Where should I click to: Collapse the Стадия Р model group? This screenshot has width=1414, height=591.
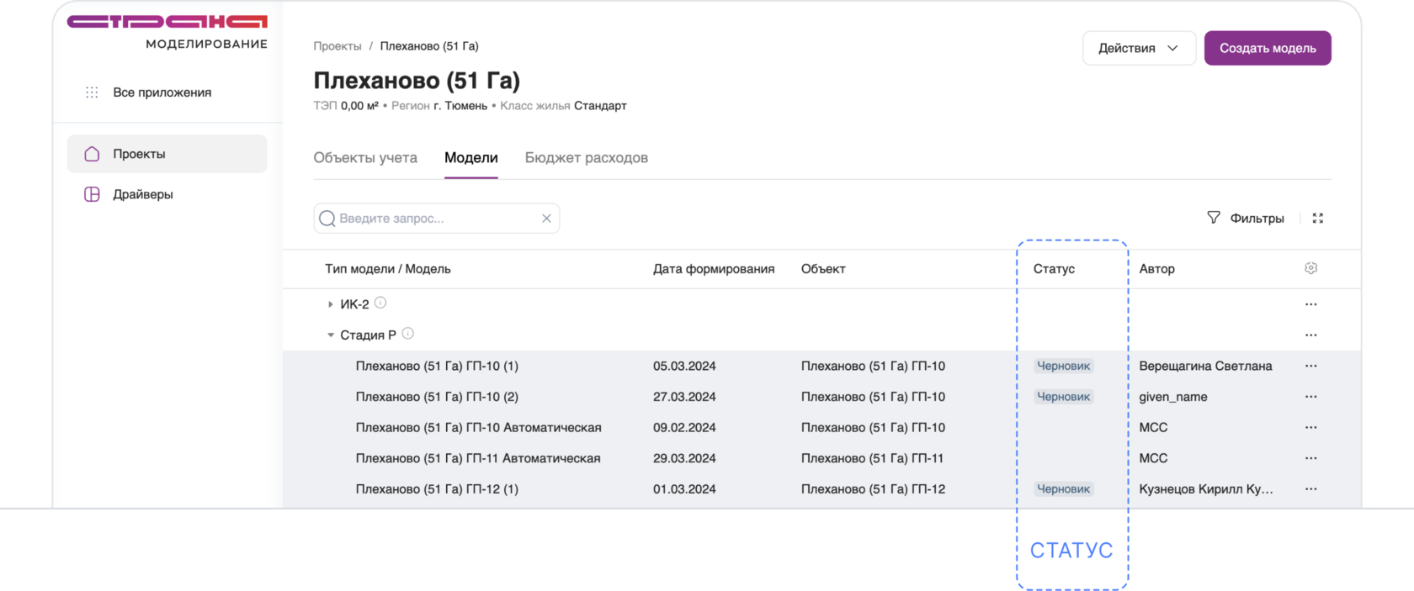pos(330,335)
